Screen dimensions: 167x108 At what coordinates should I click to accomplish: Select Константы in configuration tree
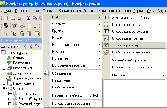tap(21, 63)
